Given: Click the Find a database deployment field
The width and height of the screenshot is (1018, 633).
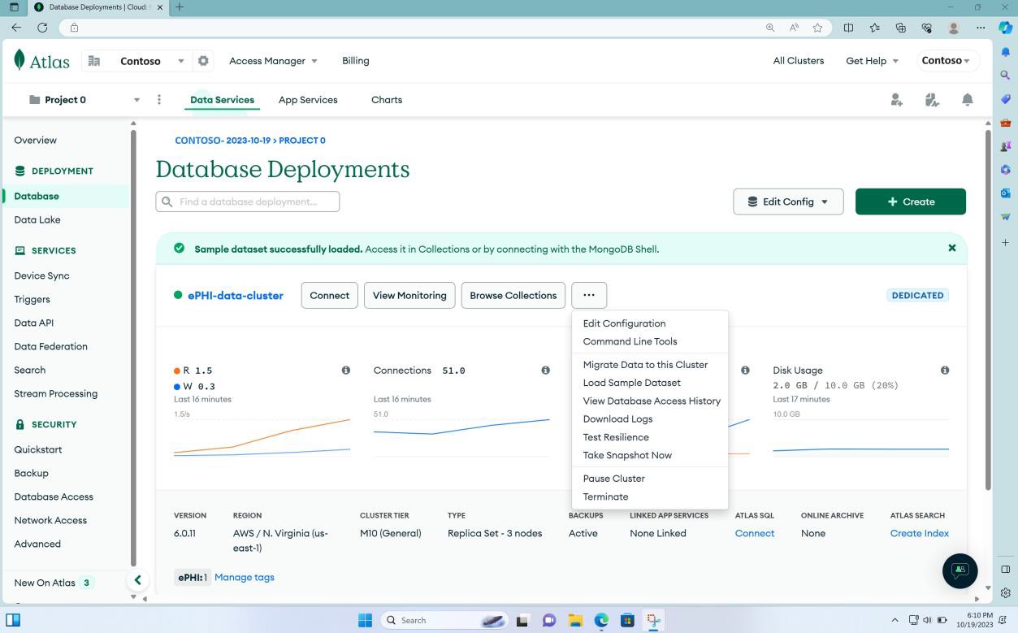Looking at the screenshot, I should (x=247, y=201).
